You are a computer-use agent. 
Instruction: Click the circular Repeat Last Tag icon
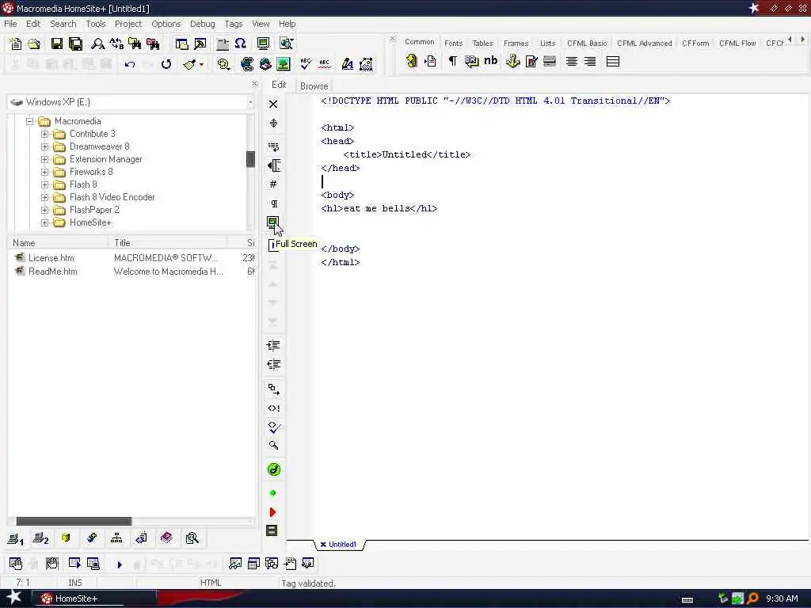(166, 64)
